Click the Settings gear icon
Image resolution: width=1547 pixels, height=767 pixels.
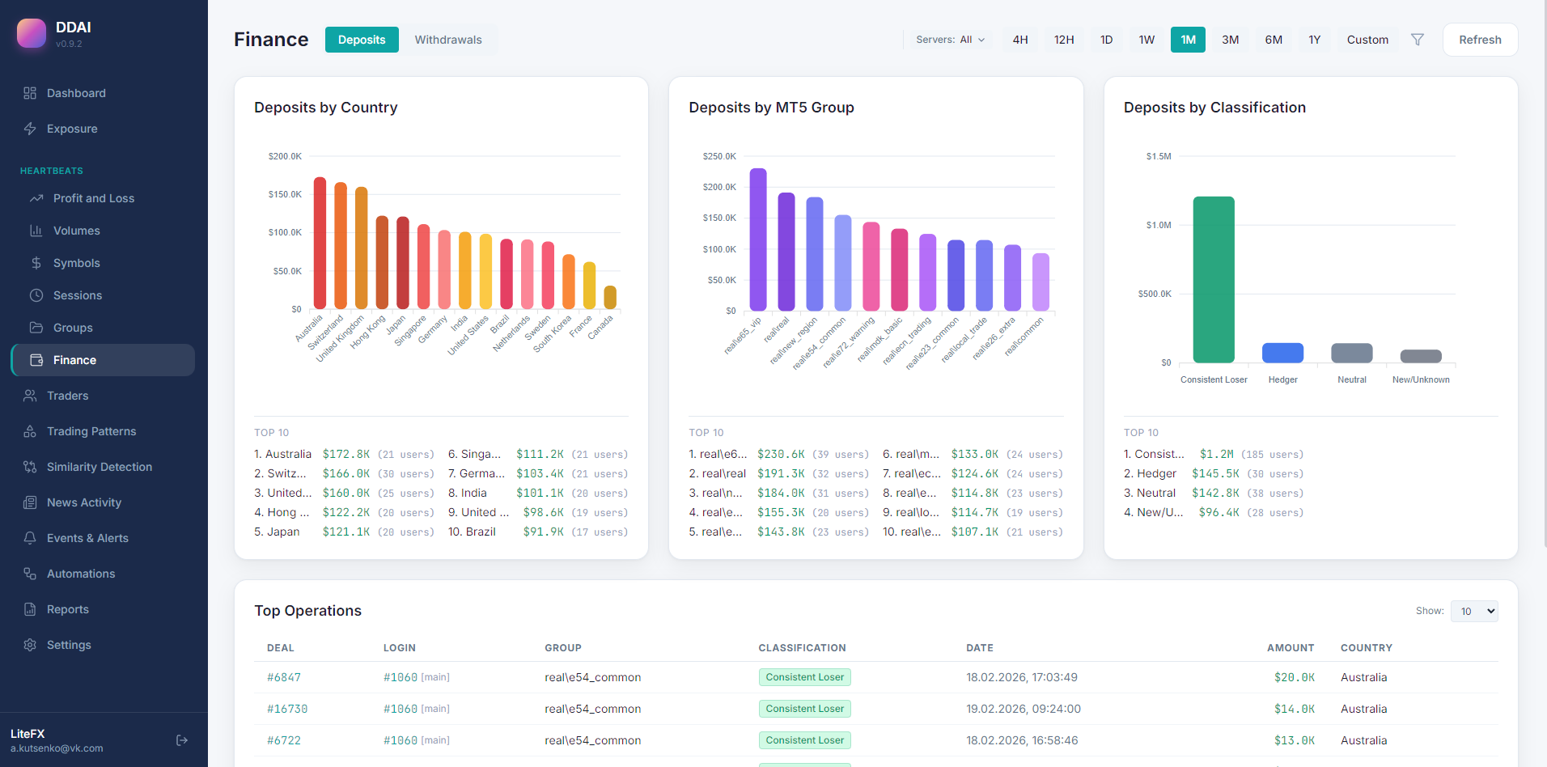(30, 645)
